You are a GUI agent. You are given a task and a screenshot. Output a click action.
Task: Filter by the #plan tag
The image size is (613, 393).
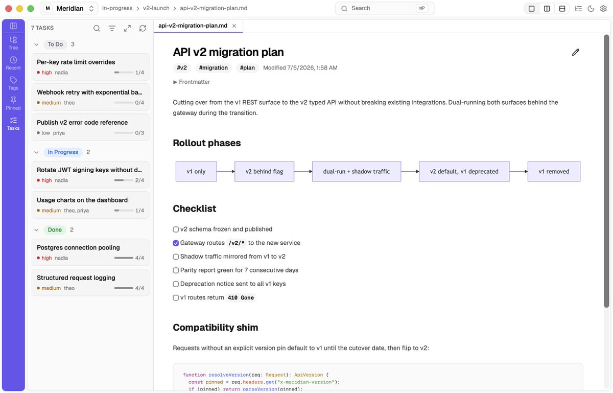(248, 68)
